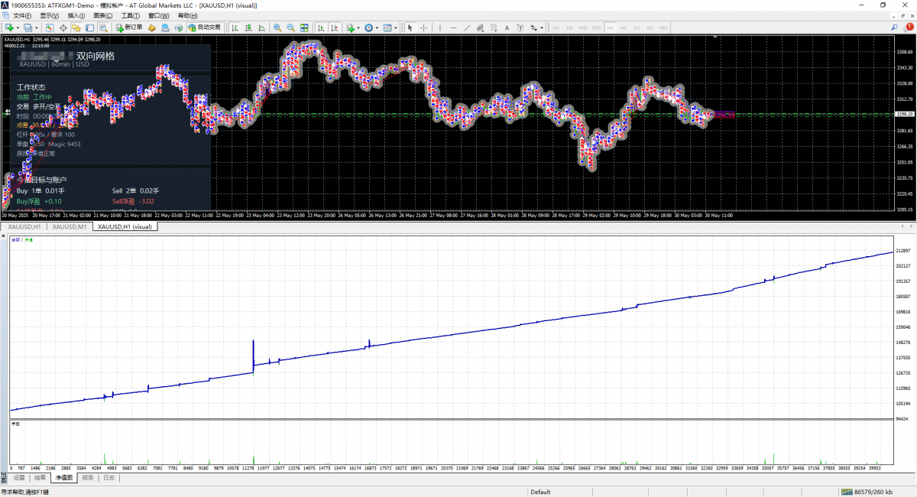Click the zoom out magnifier icon

tap(290, 28)
